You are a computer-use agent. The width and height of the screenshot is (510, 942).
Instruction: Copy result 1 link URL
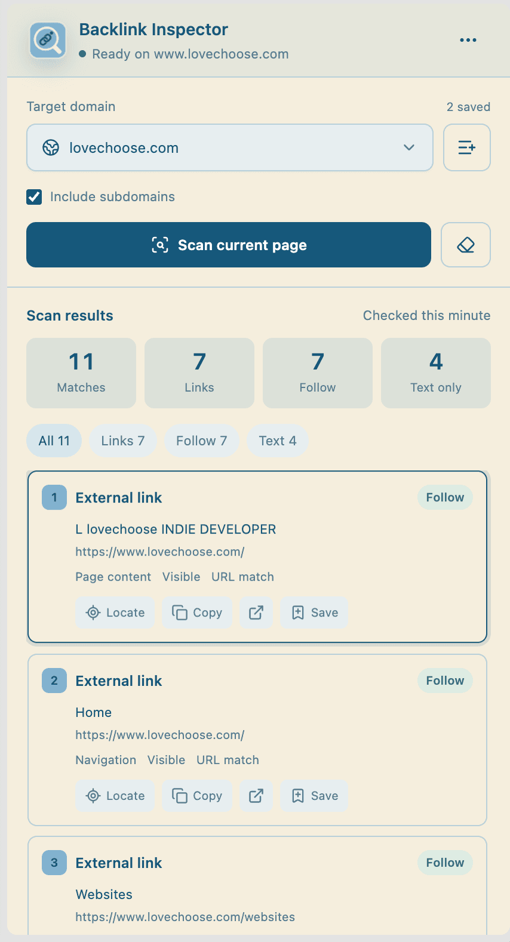point(197,612)
